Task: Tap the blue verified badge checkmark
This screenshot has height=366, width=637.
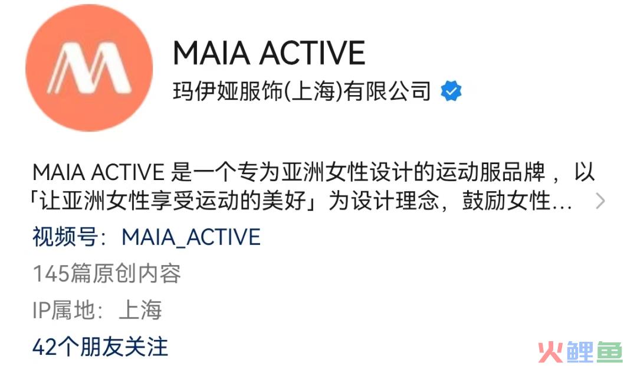Action: coord(451,91)
